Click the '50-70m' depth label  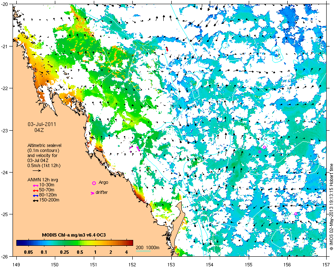(46, 190)
